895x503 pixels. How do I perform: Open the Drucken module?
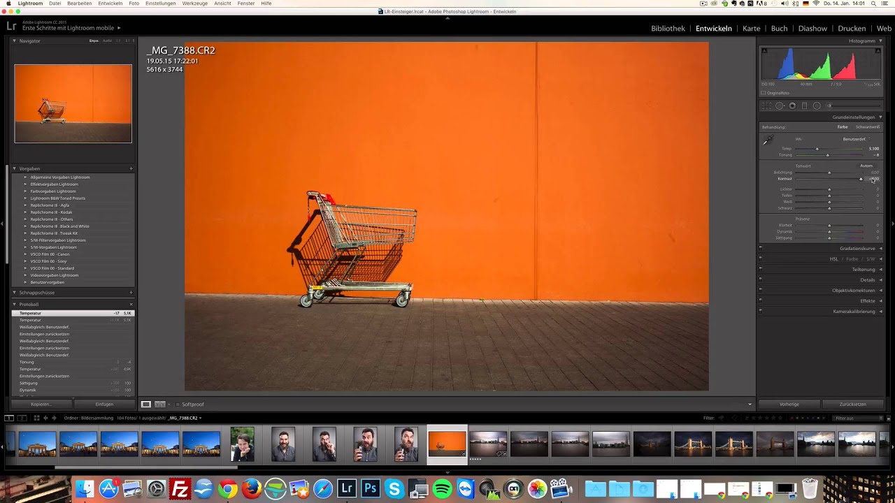(x=852, y=29)
